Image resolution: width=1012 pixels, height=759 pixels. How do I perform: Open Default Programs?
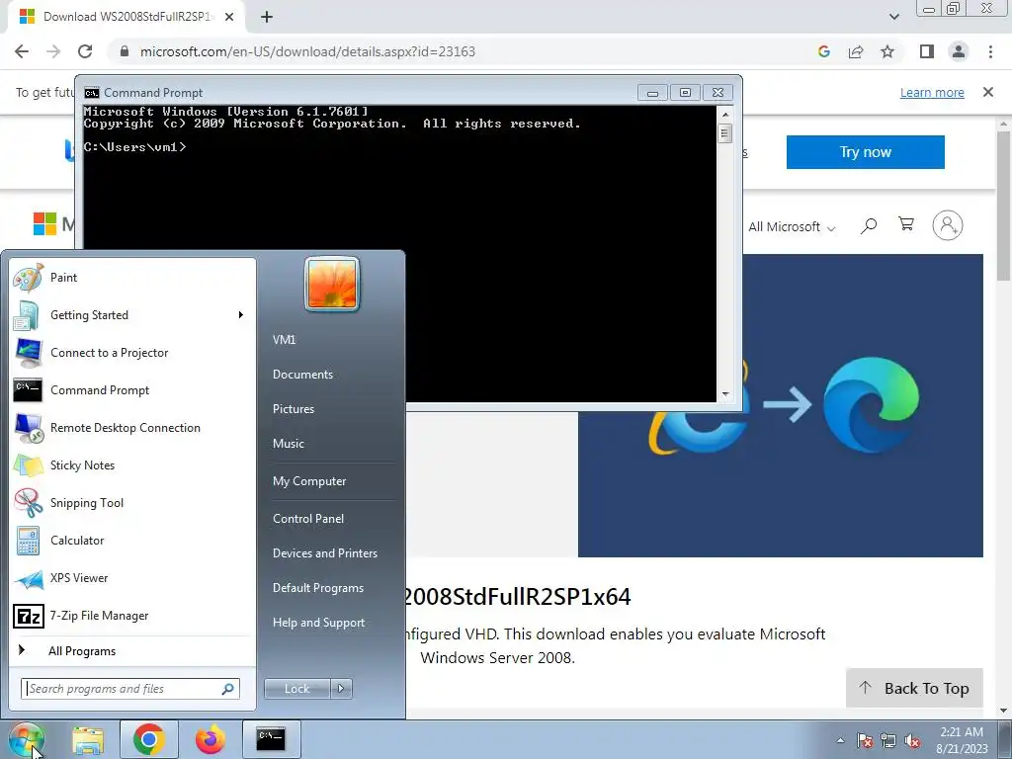tap(317, 588)
